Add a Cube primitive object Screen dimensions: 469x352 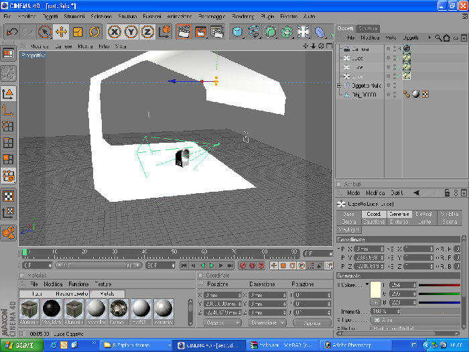(237, 32)
